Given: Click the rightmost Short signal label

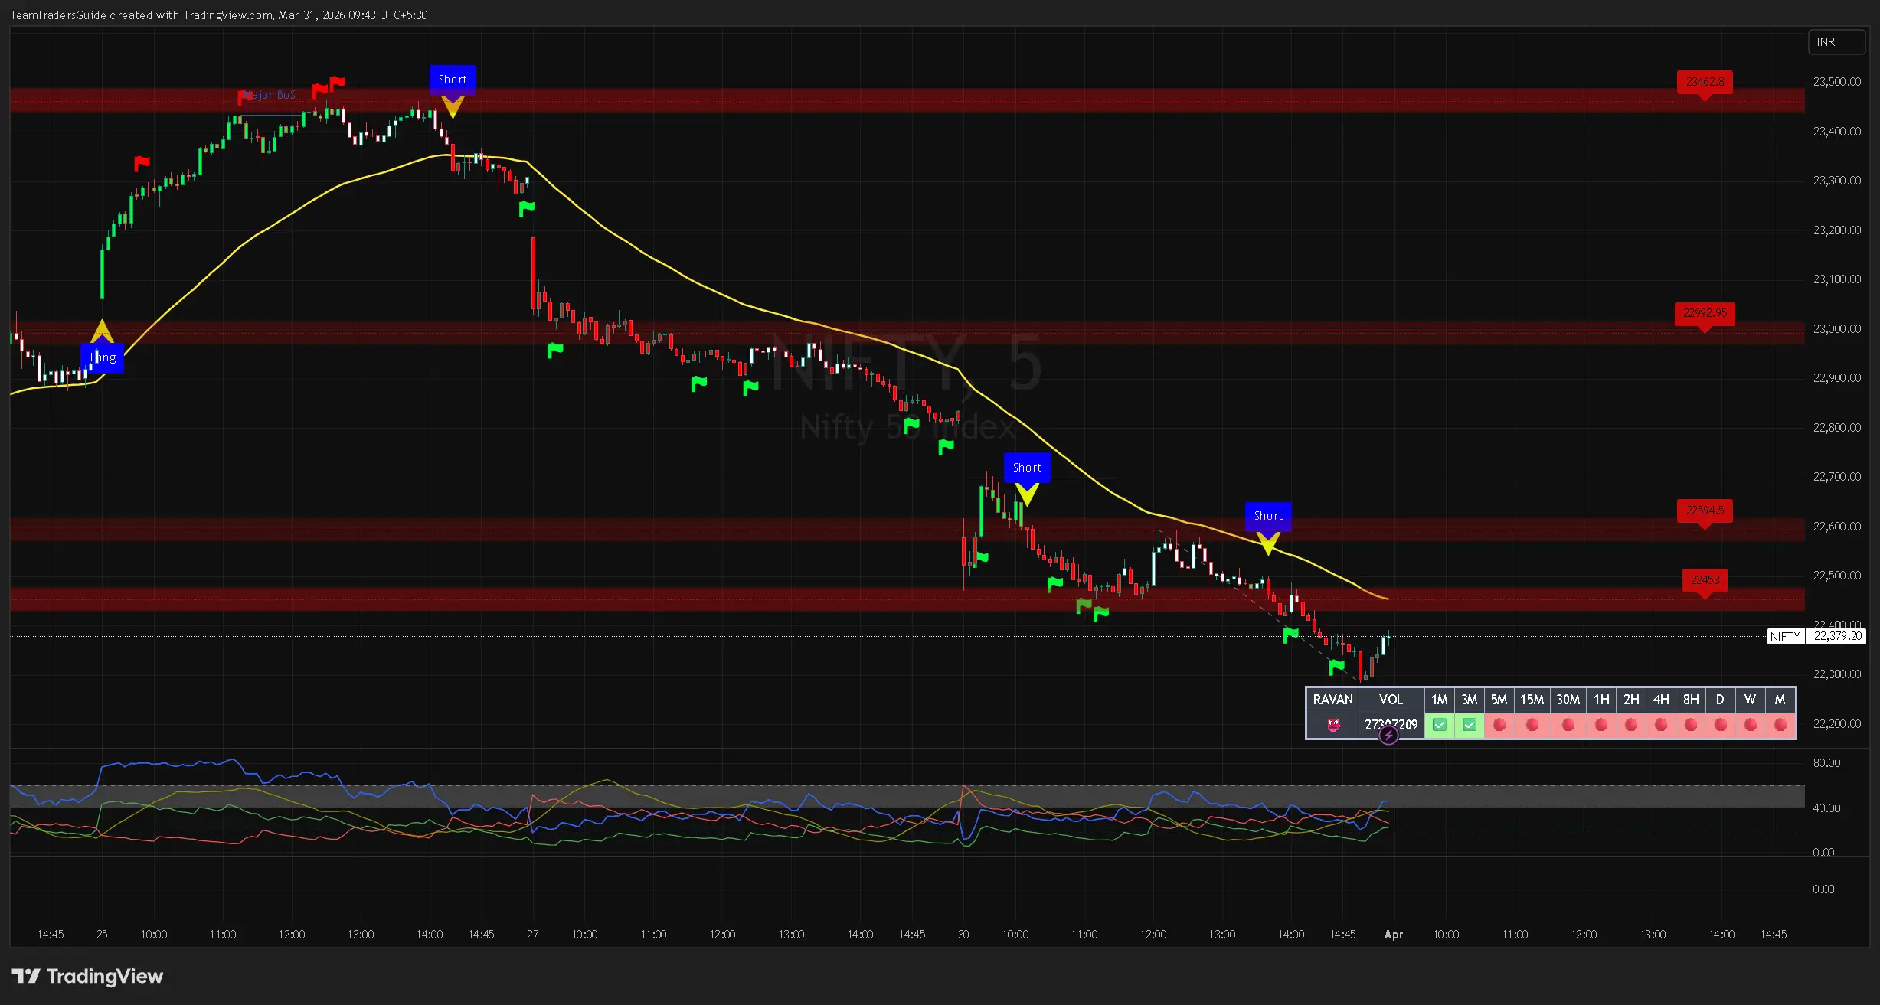Looking at the screenshot, I should point(1268,516).
